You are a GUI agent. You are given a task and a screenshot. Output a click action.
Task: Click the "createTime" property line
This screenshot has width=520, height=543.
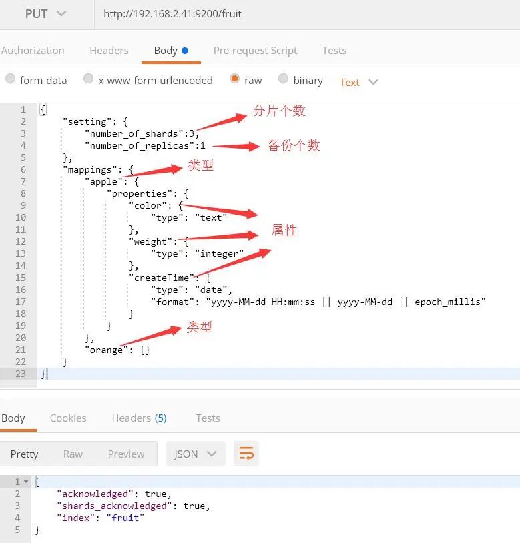[x=170, y=278]
